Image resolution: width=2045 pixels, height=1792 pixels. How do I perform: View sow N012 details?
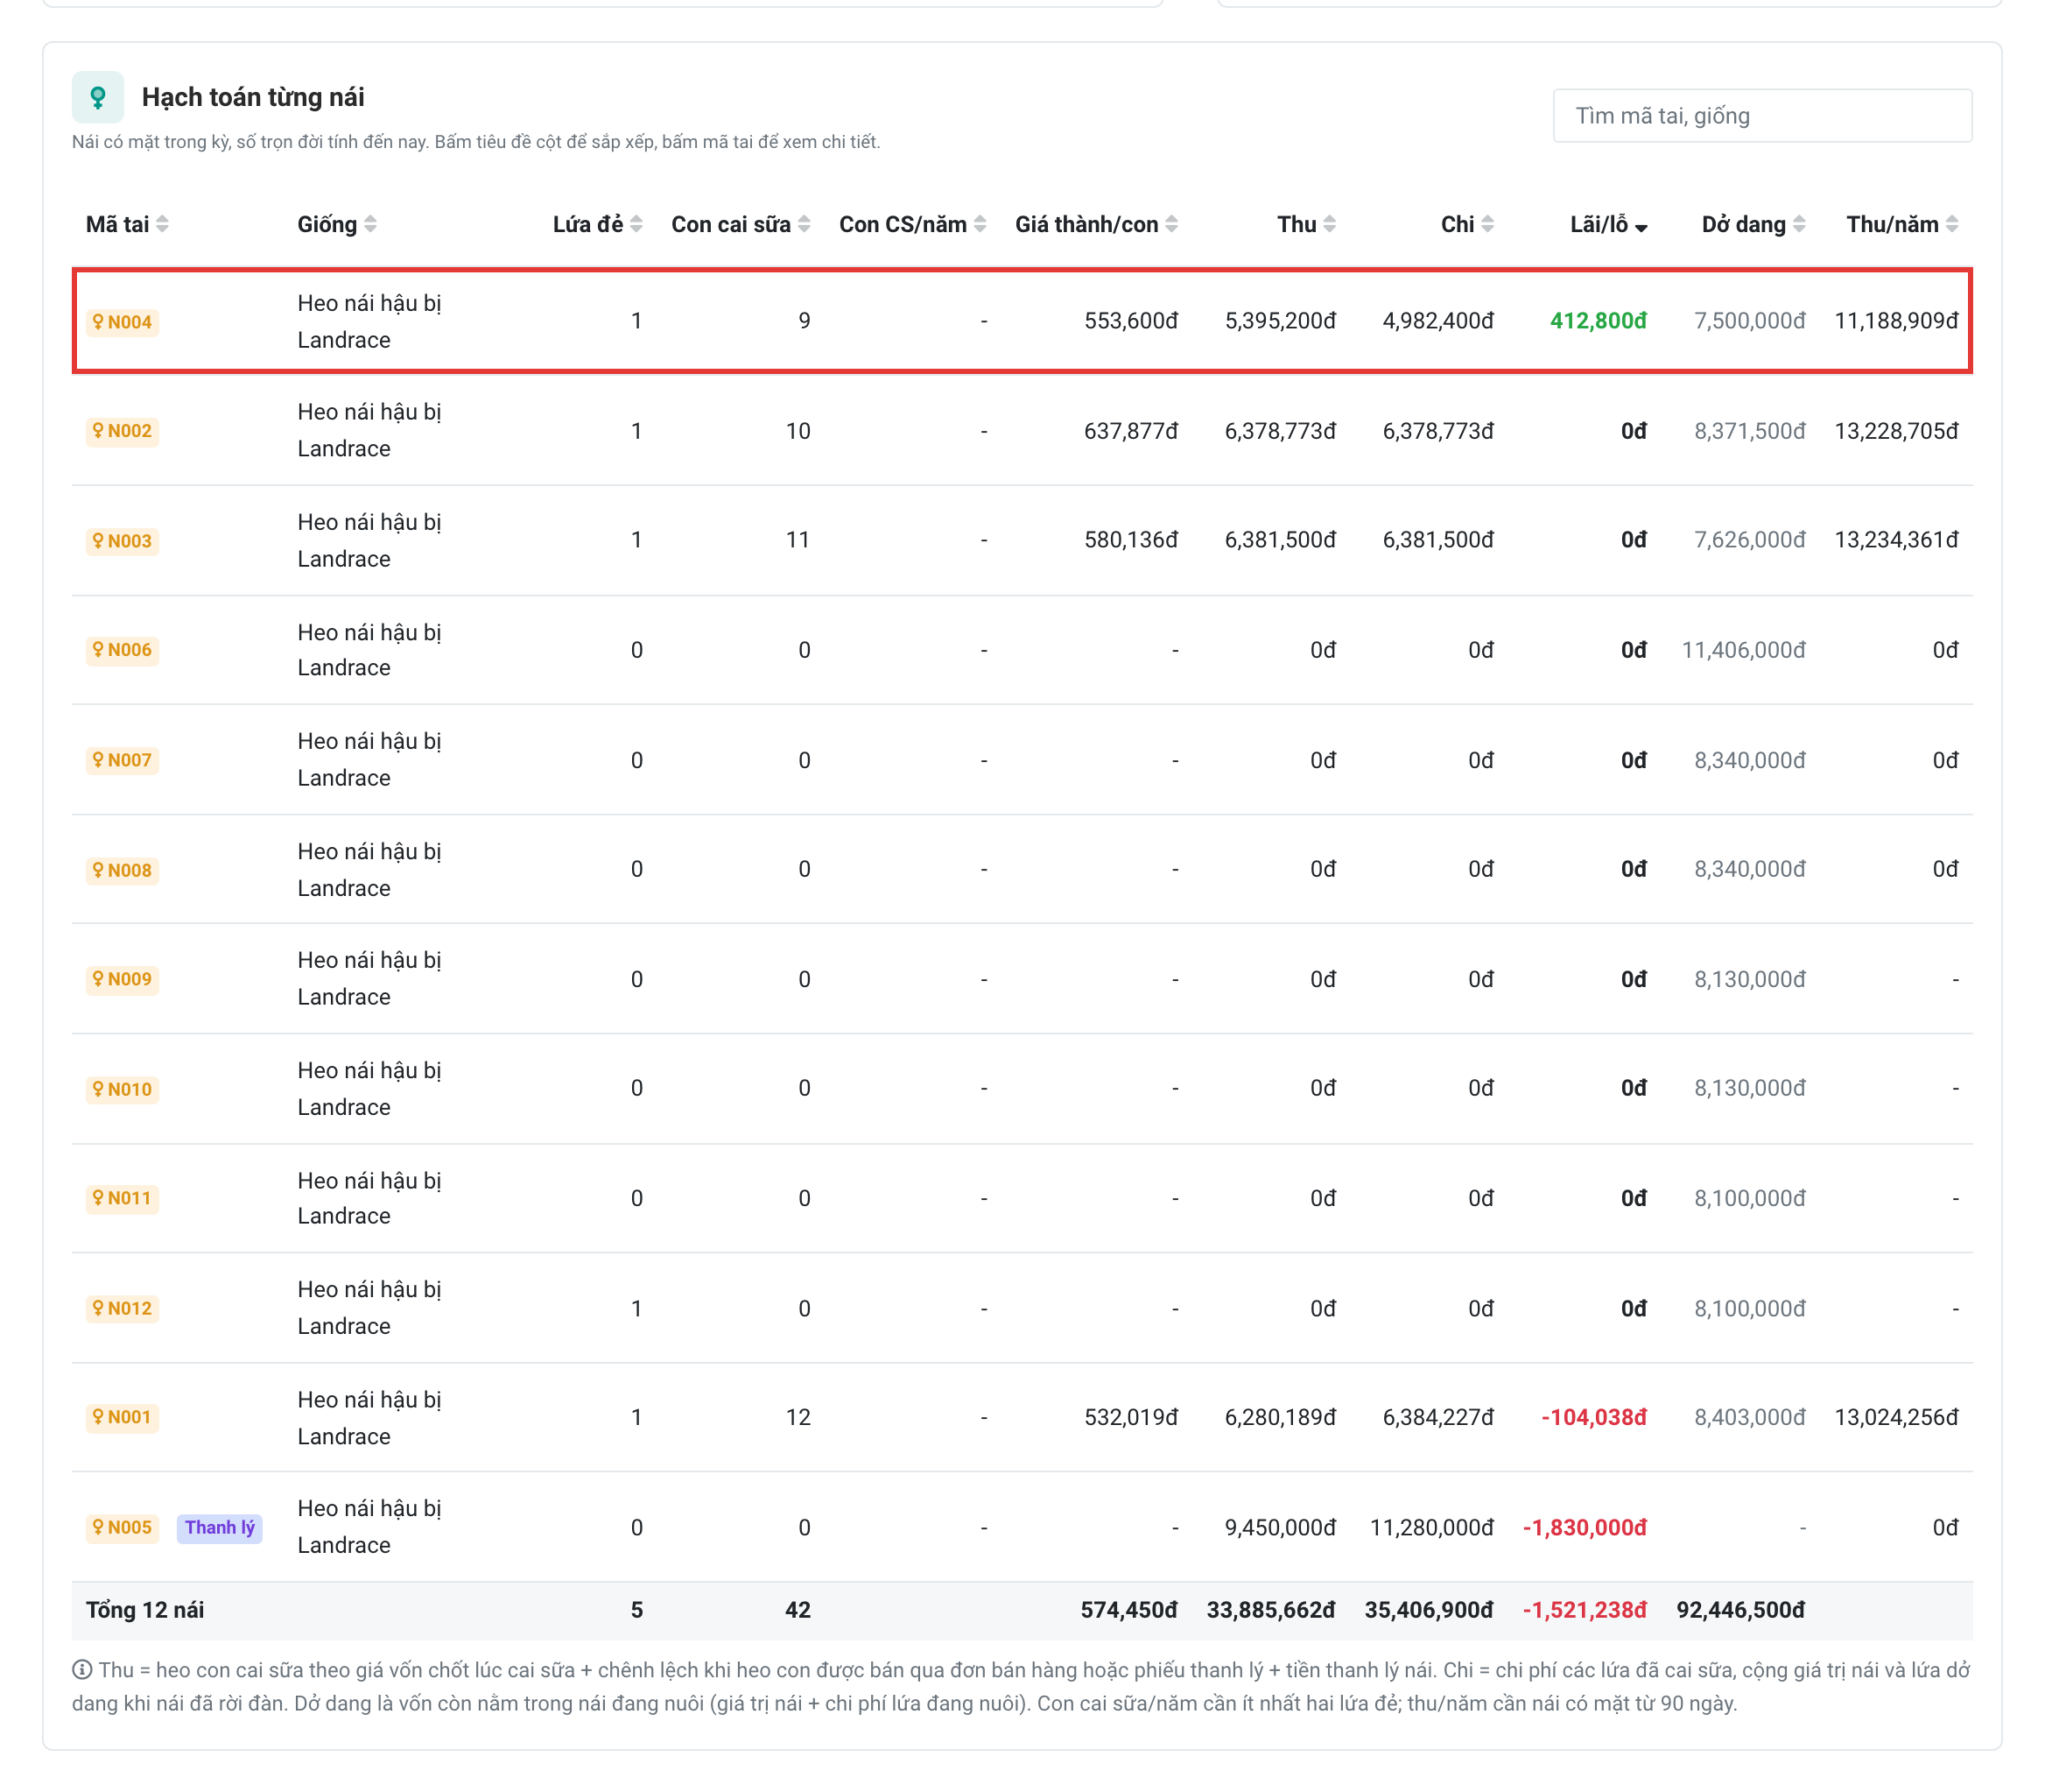tap(122, 1308)
